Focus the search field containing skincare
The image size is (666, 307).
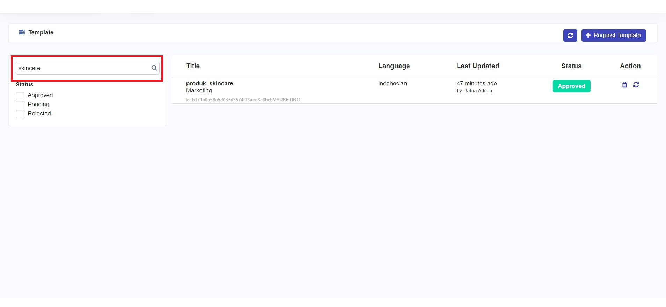click(x=83, y=68)
